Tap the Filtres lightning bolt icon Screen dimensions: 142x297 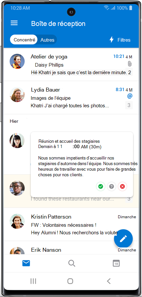pos(112,40)
